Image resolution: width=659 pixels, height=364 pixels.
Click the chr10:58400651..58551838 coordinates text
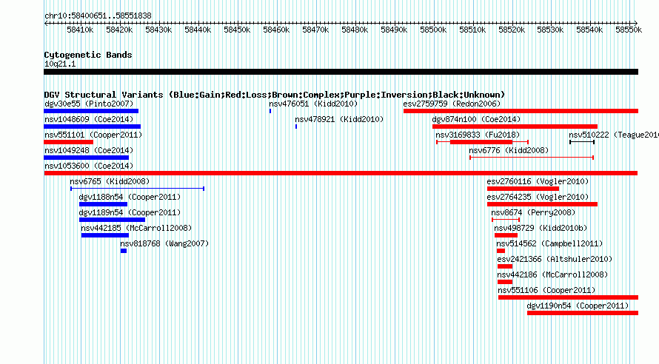click(98, 16)
